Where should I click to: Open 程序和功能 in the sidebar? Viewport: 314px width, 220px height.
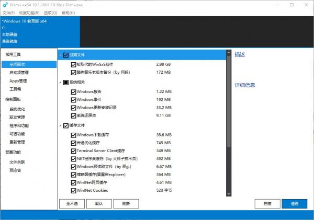[x=19, y=125]
